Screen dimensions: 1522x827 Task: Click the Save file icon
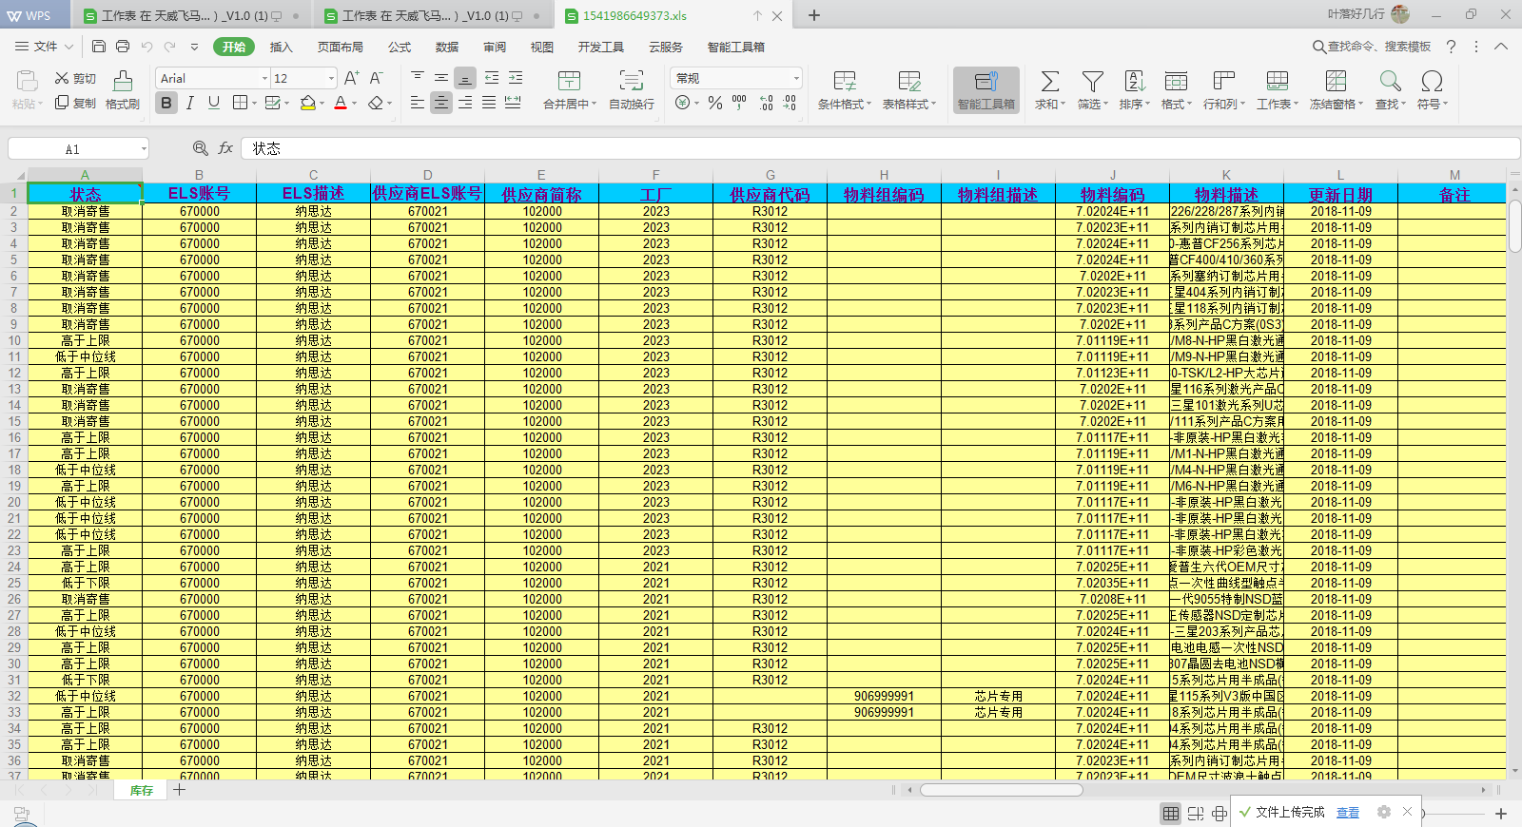pyautogui.click(x=99, y=46)
